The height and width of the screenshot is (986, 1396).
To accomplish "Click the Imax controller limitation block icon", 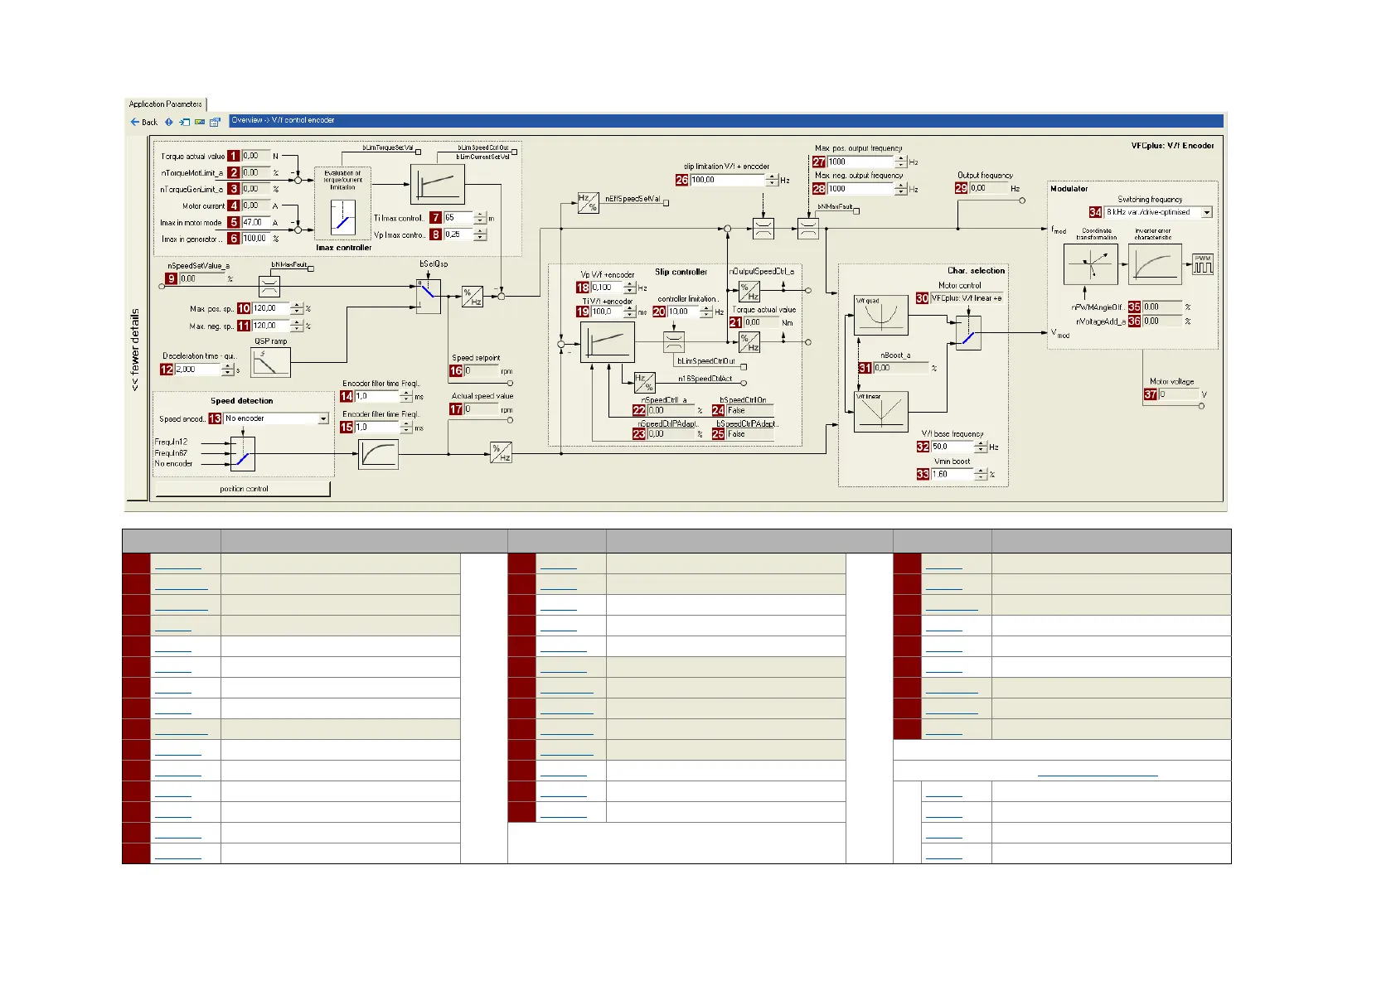I will tap(342, 219).
